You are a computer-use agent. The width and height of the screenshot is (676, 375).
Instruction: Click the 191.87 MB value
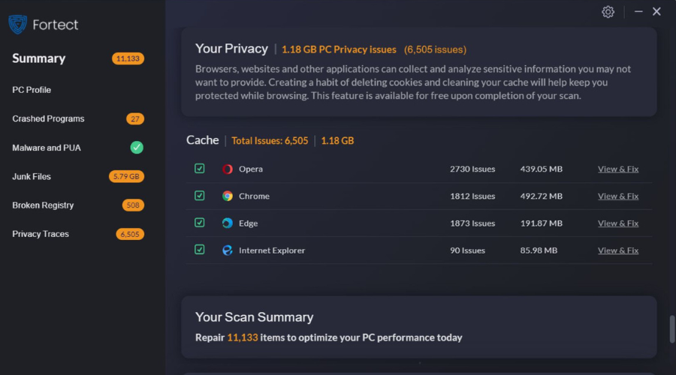541,223
